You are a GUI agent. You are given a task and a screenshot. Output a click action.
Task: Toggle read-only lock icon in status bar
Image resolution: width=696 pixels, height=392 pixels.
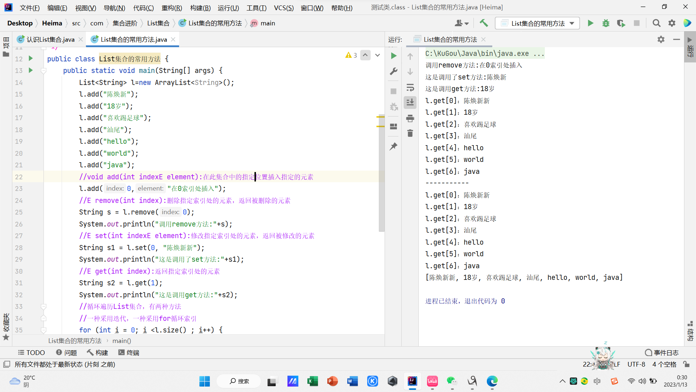686,364
